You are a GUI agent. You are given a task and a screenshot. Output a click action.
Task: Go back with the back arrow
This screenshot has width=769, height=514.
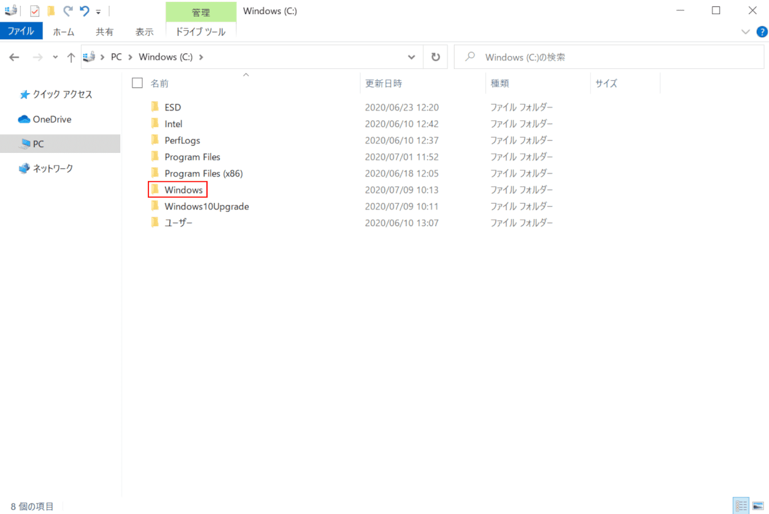pos(14,57)
